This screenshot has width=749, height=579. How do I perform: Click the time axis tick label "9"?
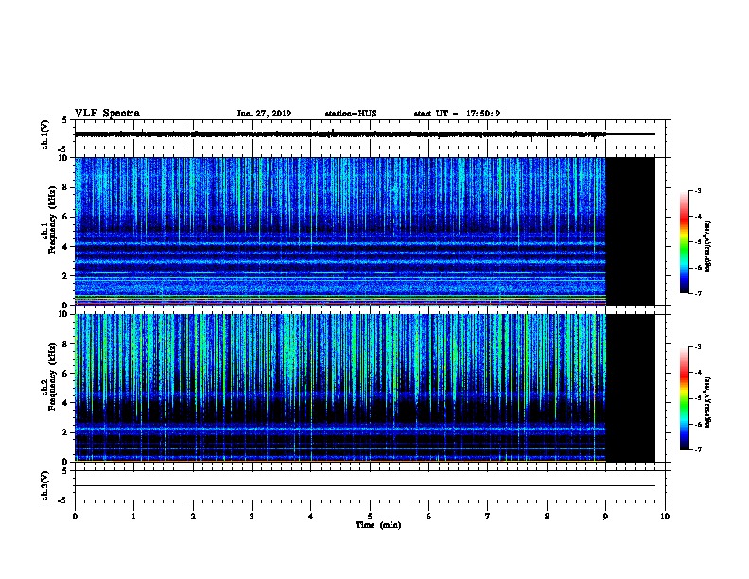pyautogui.click(x=605, y=516)
